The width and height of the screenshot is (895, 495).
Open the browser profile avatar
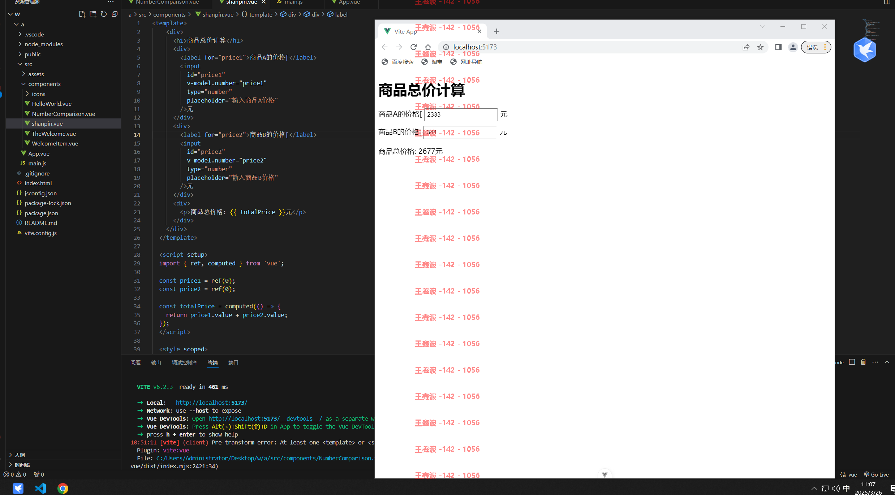(793, 47)
